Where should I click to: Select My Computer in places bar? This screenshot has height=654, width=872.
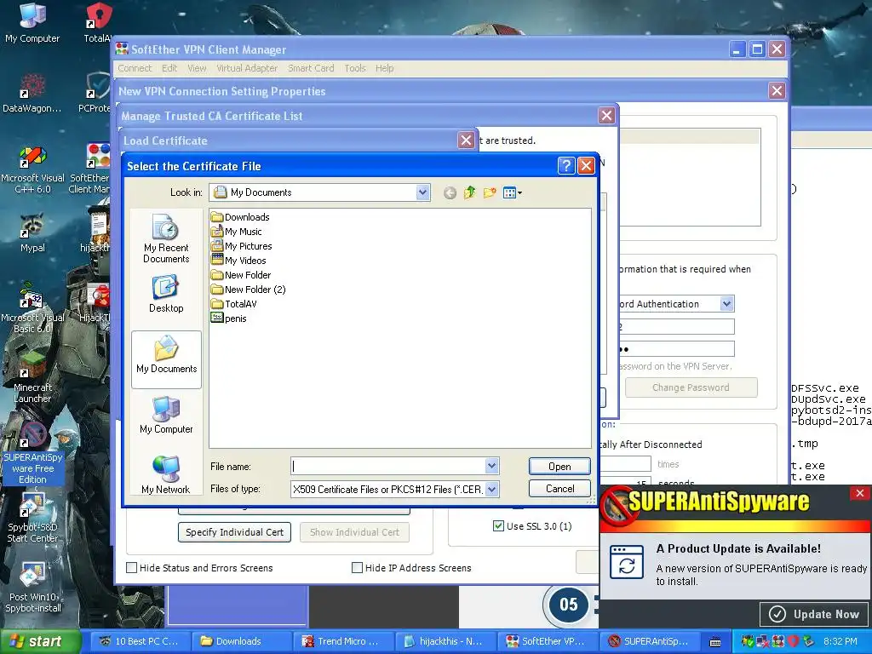click(166, 415)
